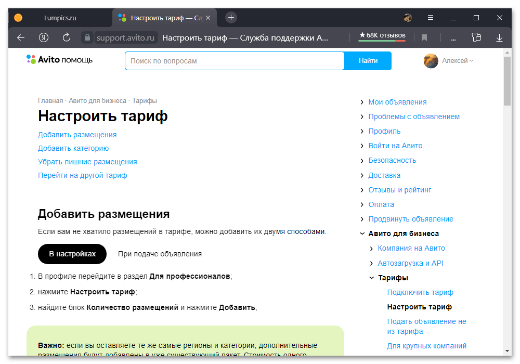Open 68K отзывов site rating
Viewport: 520px width, 364px height.
pos(382,36)
